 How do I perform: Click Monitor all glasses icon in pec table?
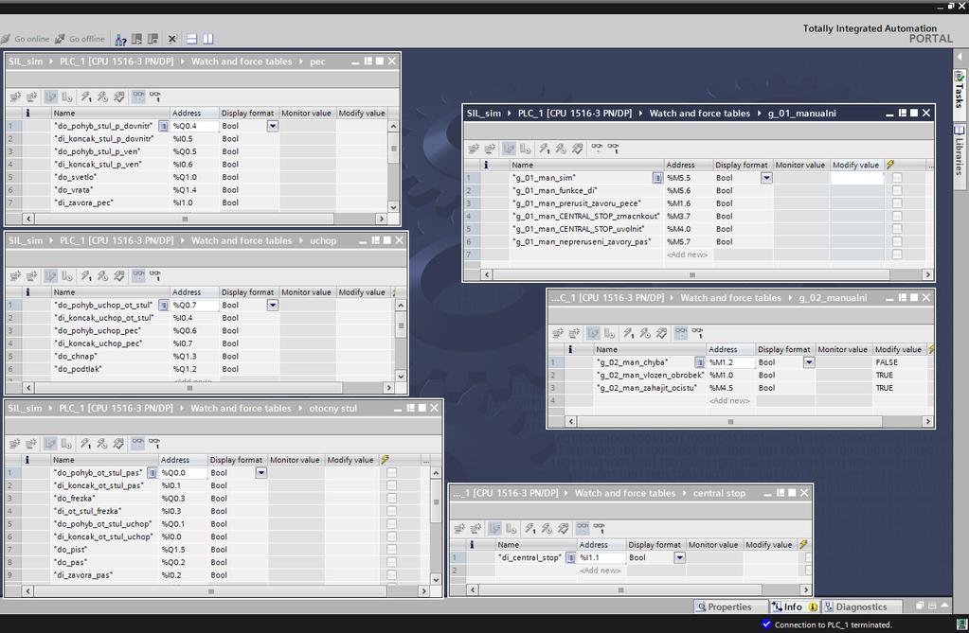(138, 97)
